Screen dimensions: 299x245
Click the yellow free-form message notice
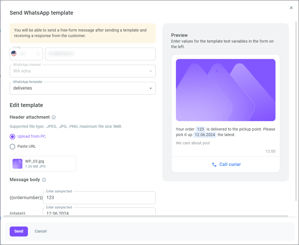point(83,33)
